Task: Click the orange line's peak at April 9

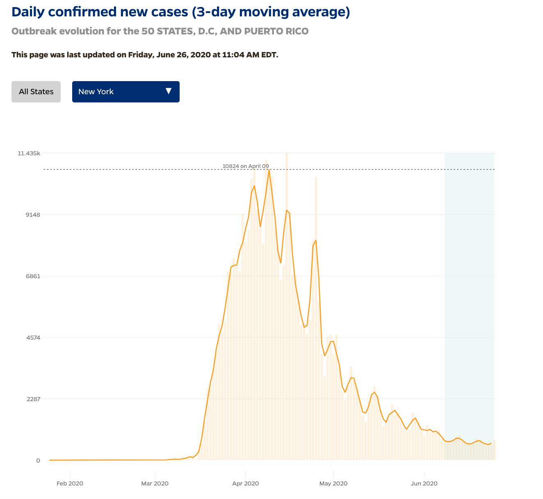Action: point(269,170)
